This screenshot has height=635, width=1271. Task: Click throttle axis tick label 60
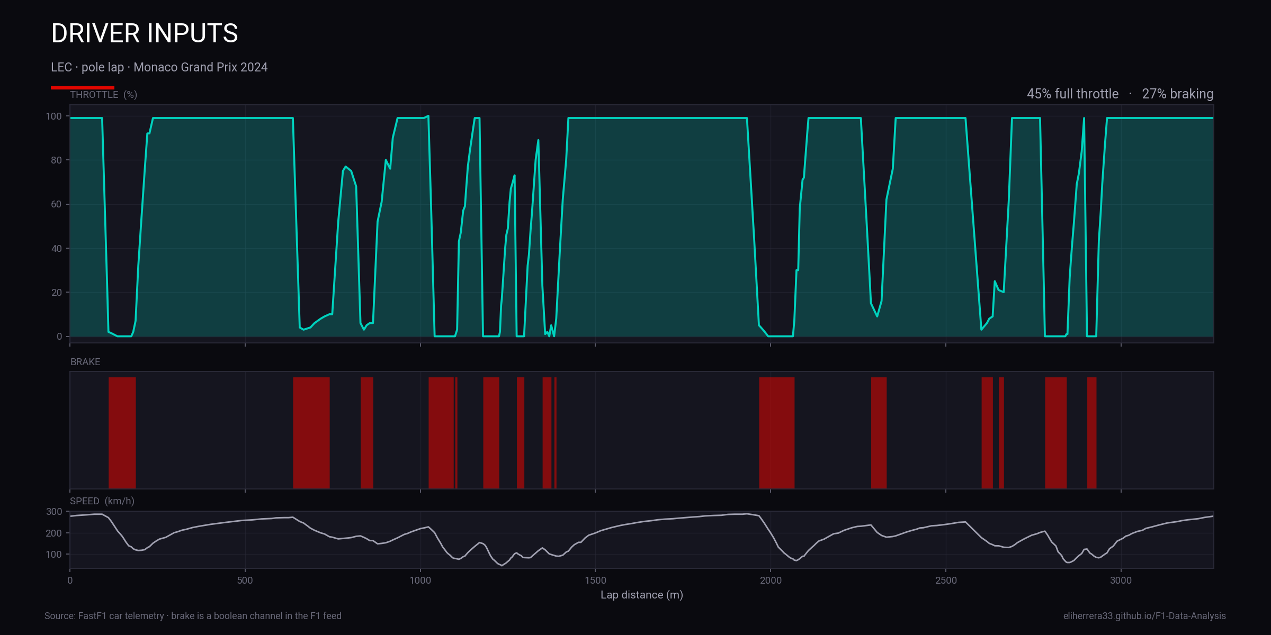click(56, 204)
